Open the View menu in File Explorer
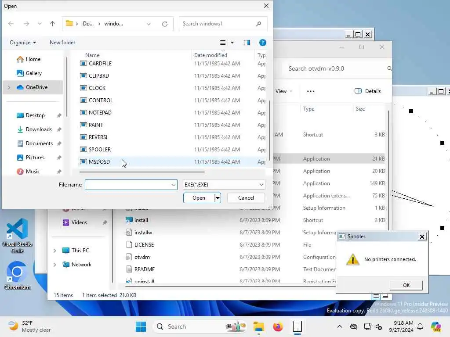This screenshot has height=337, width=450. [283, 91]
